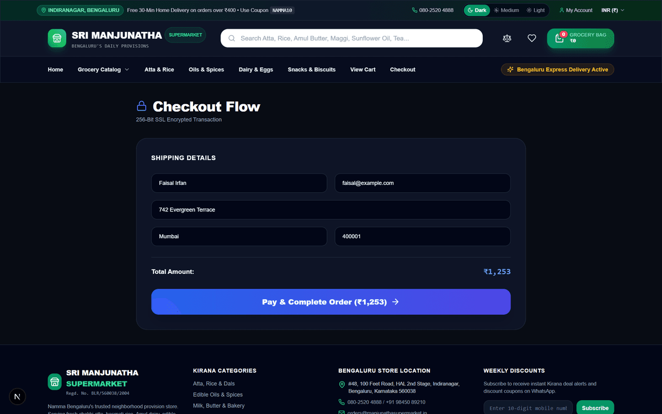Expand the Grocery Catalog menu
The image size is (662, 414).
pyautogui.click(x=104, y=70)
